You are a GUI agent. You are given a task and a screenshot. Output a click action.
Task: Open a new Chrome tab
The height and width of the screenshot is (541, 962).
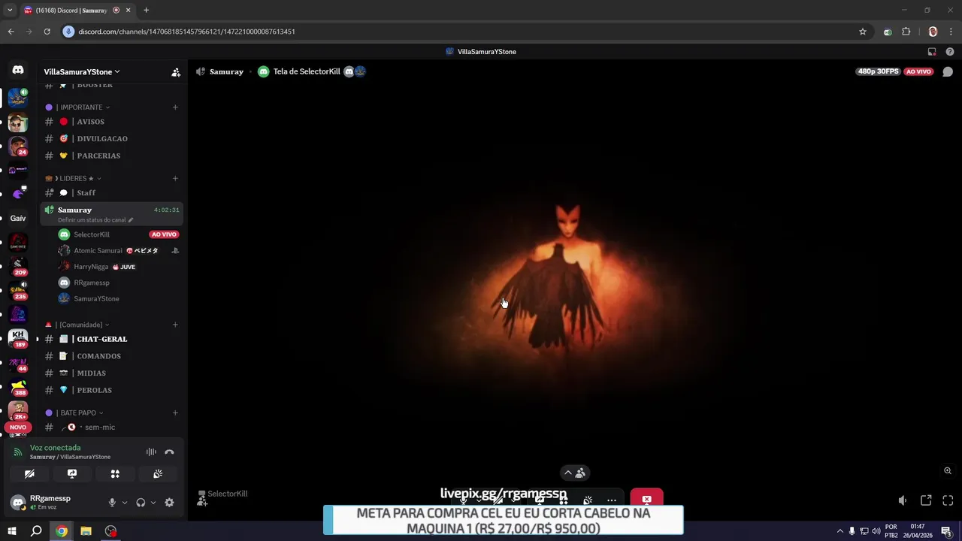[x=146, y=10]
